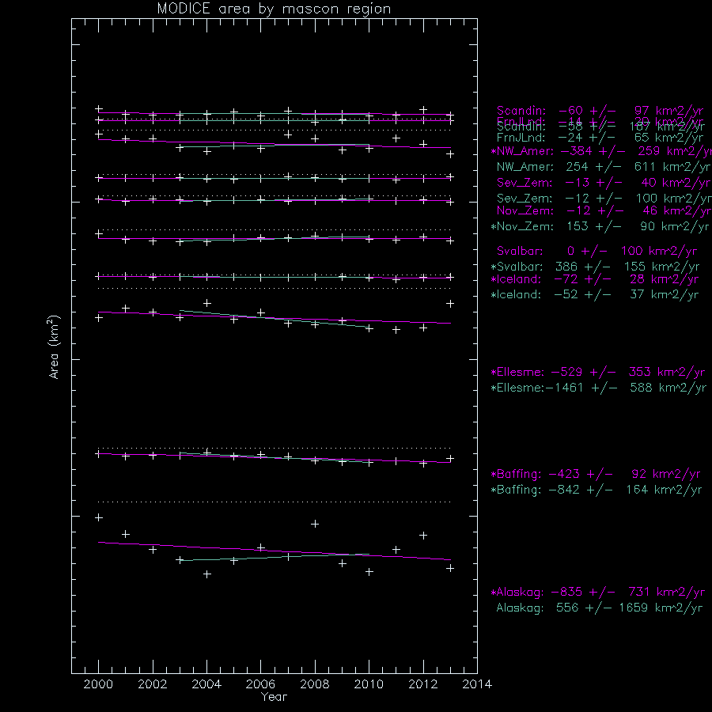Click the magenta Ellesme -529 label

[598, 373]
